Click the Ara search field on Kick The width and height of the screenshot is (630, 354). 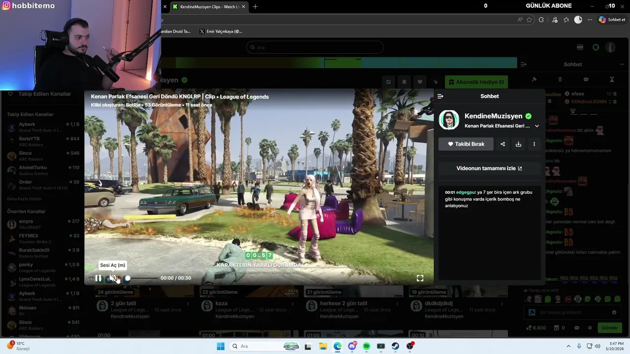click(x=315, y=47)
